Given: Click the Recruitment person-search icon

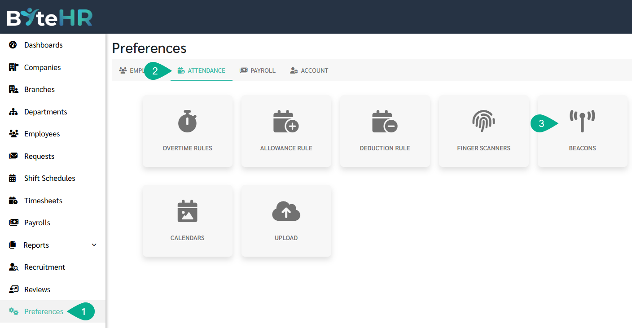Looking at the screenshot, I should tap(13, 267).
